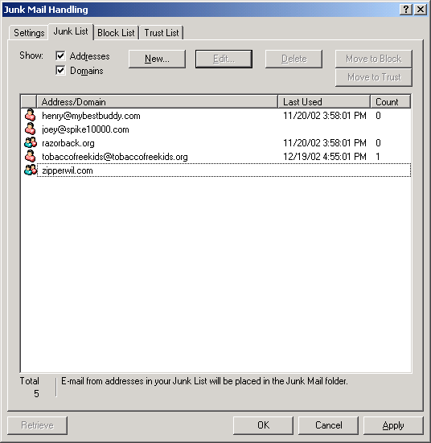Screen dimensions: 431x443
Task: Select the zipperwil.com entry
Action: click(x=216, y=170)
